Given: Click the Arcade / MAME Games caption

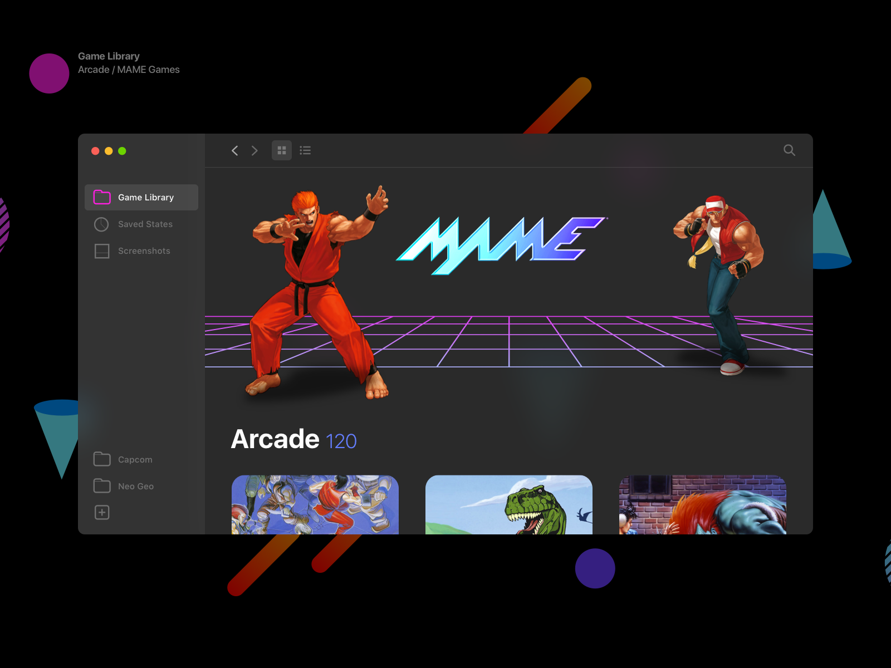Looking at the screenshot, I should coord(129,70).
